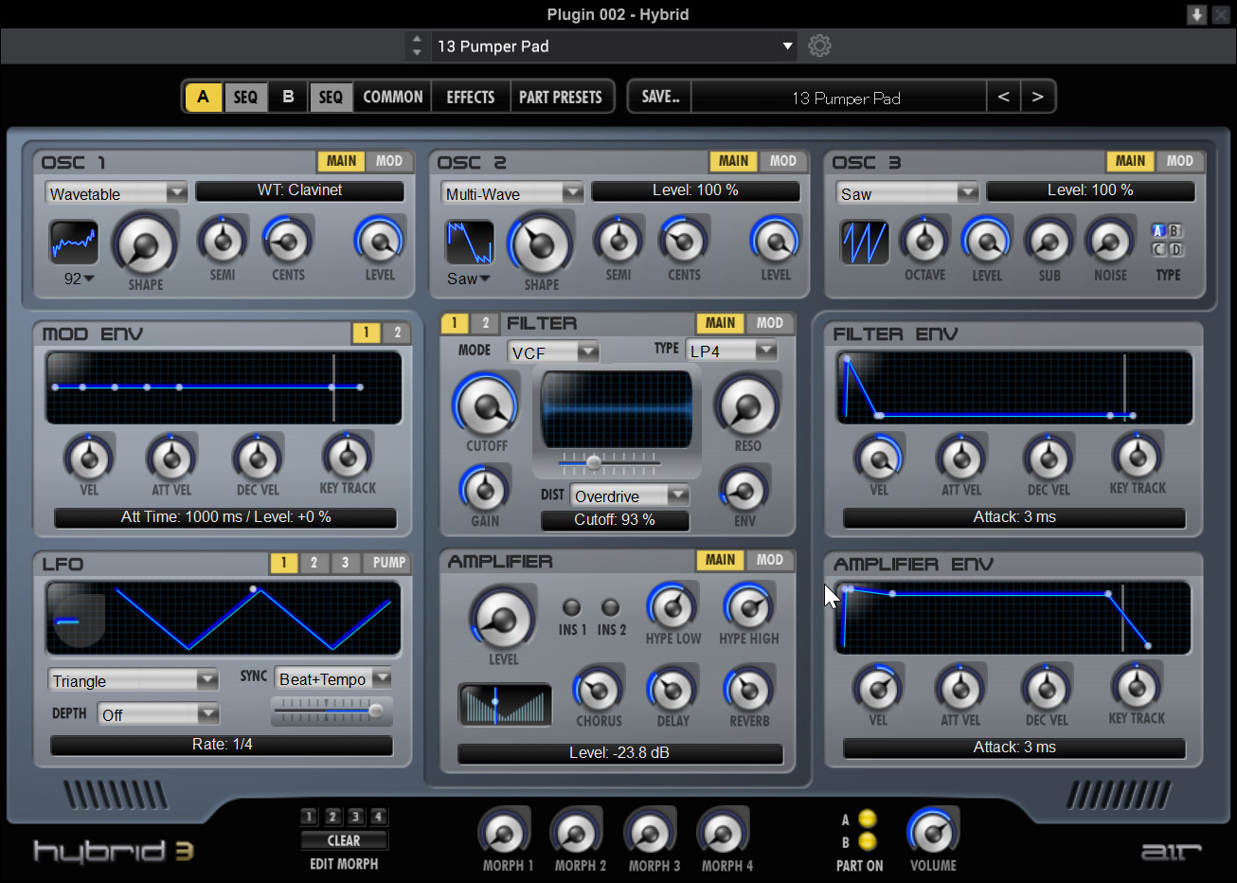Switch OSC 1 to MOD page
The image size is (1237, 883).
389,161
